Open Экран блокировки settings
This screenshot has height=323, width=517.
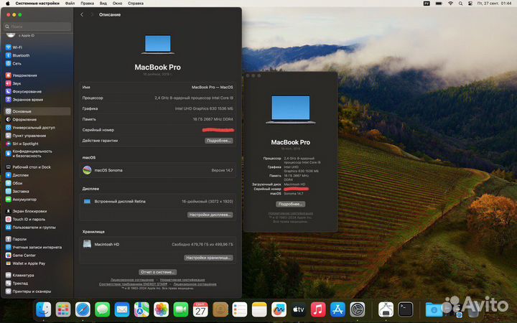coord(37,211)
